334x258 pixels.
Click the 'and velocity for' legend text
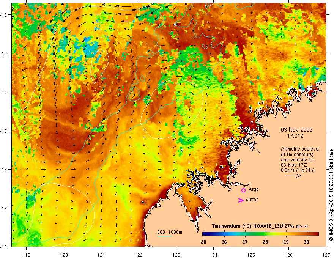coord(297,160)
